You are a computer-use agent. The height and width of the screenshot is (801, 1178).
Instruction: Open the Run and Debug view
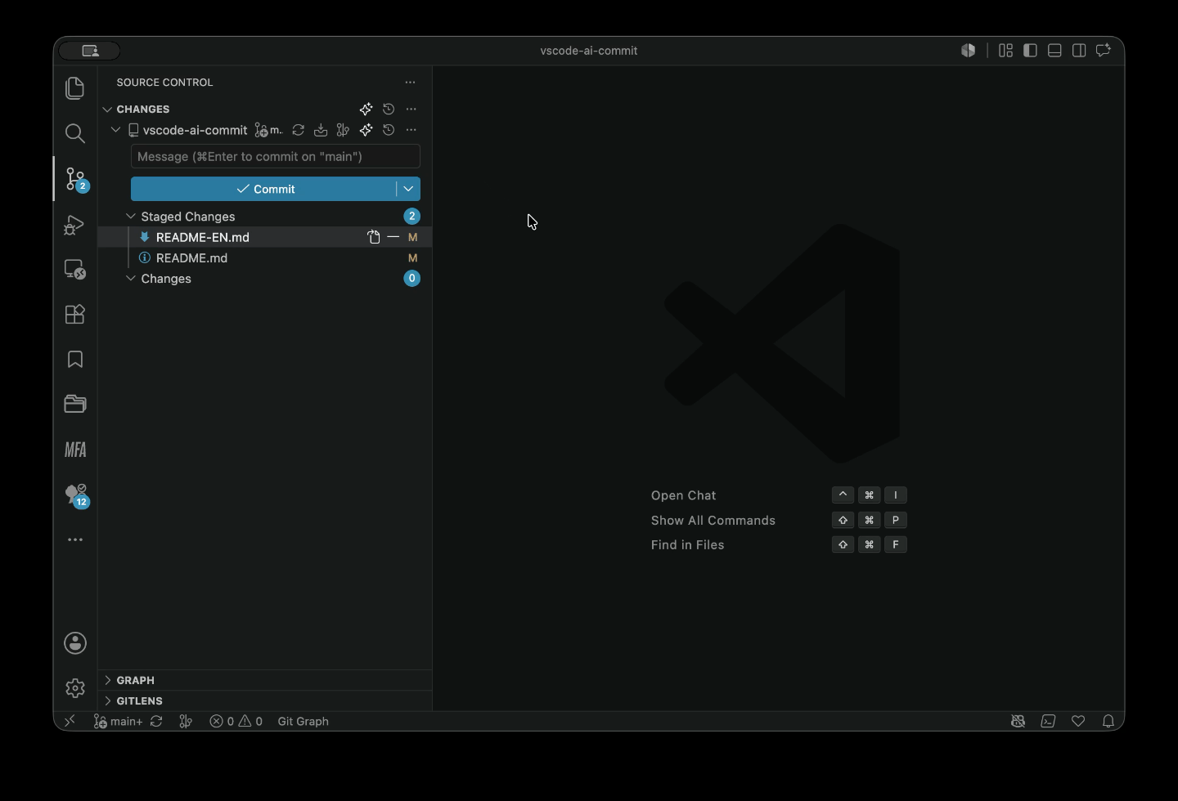click(75, 224)
